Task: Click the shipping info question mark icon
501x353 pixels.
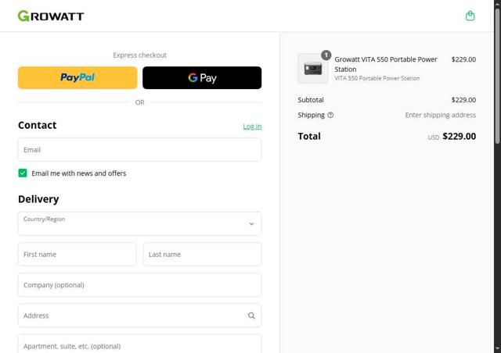Action: (330, 115)
